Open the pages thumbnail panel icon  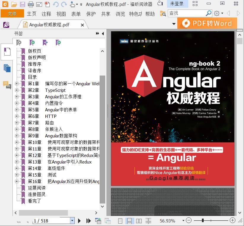pos(7,68)
